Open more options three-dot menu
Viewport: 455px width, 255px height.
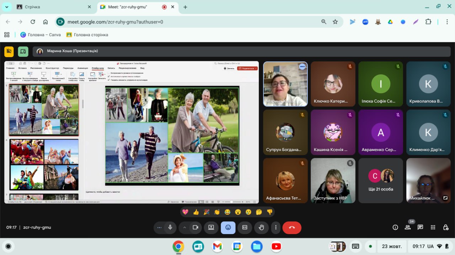tap(276, 228)
